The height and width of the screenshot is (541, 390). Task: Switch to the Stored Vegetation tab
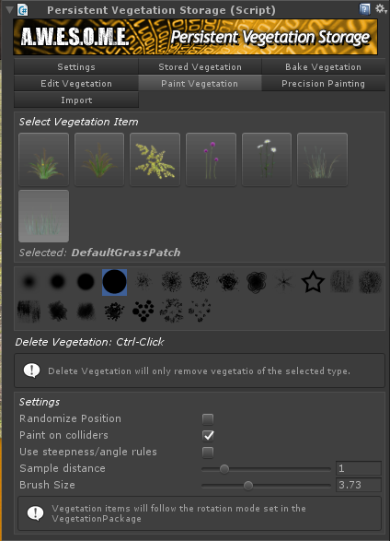pos(200,67)
